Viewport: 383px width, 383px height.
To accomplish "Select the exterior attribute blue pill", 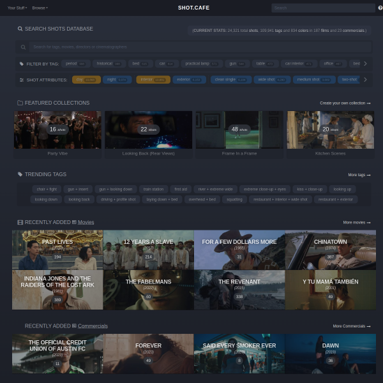I will pos(190,80).
